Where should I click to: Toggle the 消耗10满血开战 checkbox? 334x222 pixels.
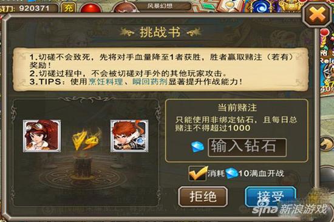click(197, 173)
